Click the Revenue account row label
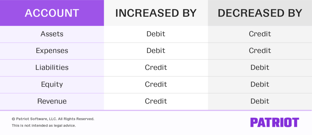 point(52,101)
